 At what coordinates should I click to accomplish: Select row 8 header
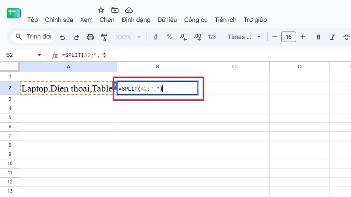(x=10, y=145)
